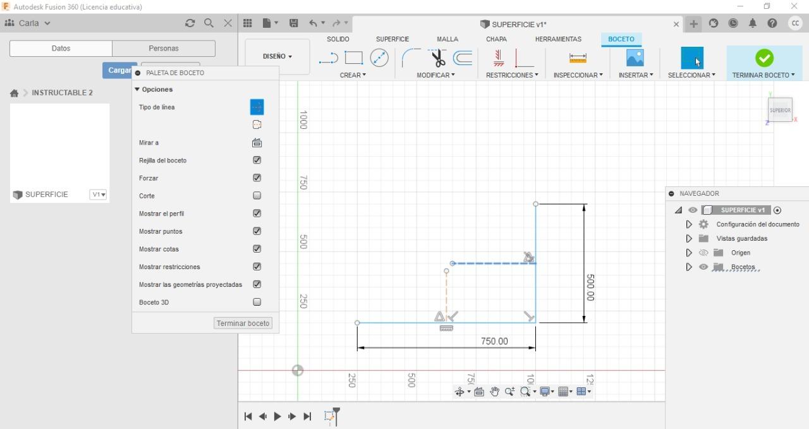Open the Inspeccionar dropdown menu

[x=578, y=75]
